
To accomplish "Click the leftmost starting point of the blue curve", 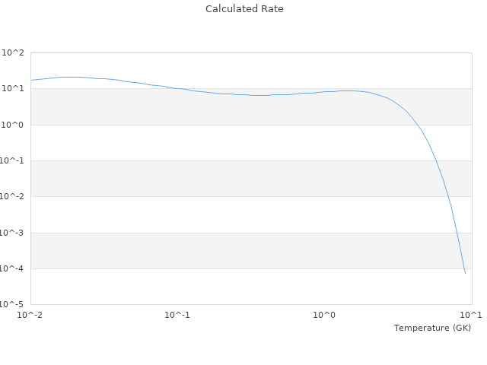I will click(x=31, y=80).
